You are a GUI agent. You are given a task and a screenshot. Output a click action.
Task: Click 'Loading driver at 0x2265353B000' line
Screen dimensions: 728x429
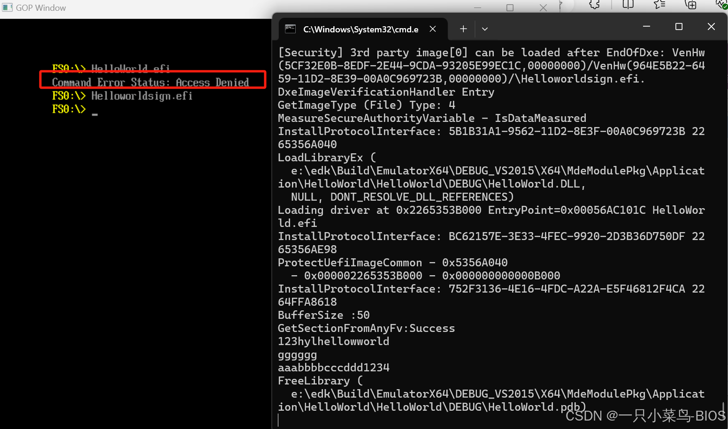491,210
